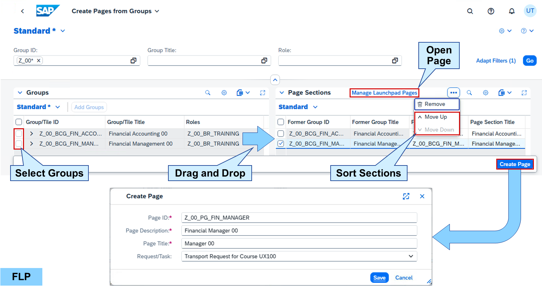Choose Move Down from the overflow menu
Screen dimensions: 542x289
[437, 130]
